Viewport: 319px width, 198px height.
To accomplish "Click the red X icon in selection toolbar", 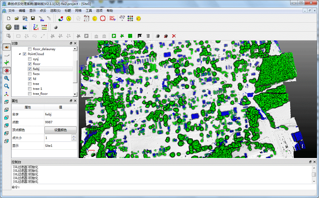I will [x=174, y=36].
